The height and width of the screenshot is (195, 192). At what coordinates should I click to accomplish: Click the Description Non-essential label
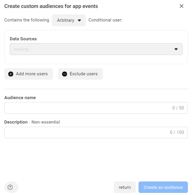tap(32, 122)
